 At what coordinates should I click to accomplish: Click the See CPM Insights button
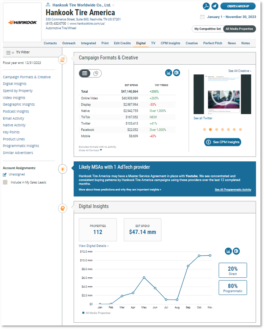click(x=223, y=142)
